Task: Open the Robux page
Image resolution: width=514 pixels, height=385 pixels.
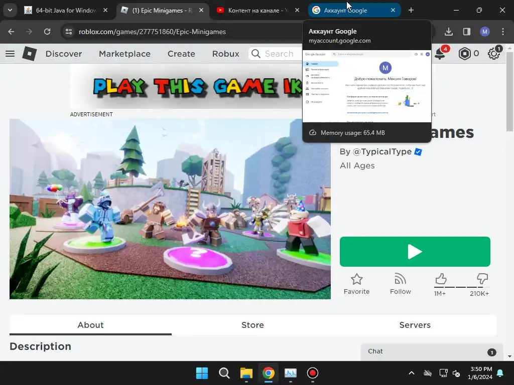Action: pos(225,54)
